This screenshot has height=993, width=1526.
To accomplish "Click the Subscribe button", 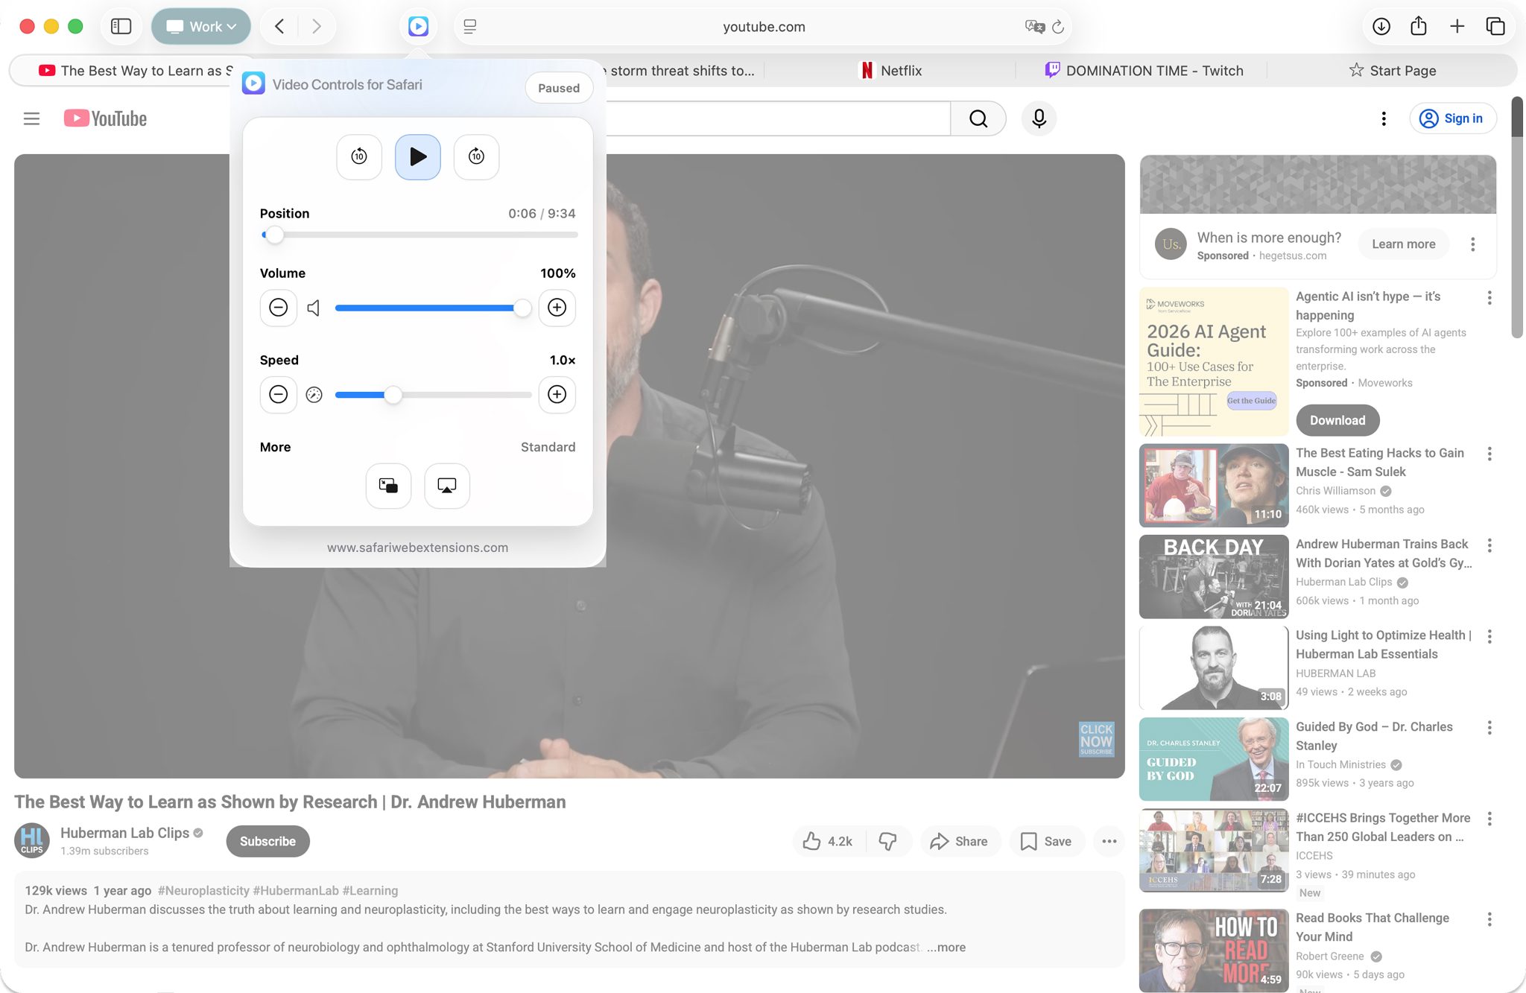I will (x=267, y=841).
